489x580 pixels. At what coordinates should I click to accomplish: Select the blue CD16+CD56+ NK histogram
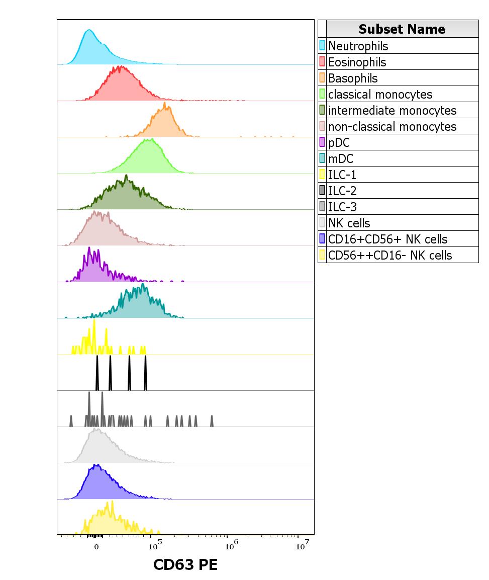tap(98, 484)
